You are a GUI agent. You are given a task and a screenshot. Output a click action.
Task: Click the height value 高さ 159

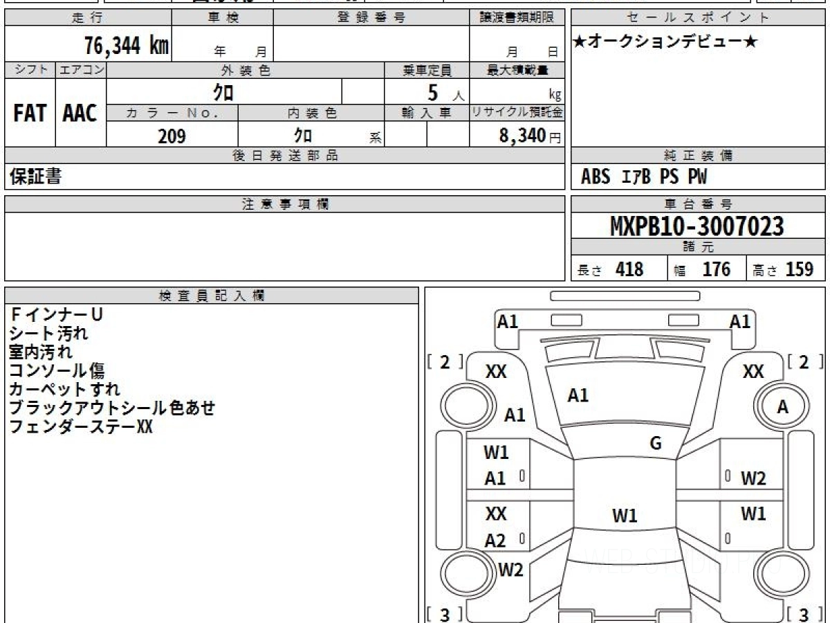[x=783, y=269]
